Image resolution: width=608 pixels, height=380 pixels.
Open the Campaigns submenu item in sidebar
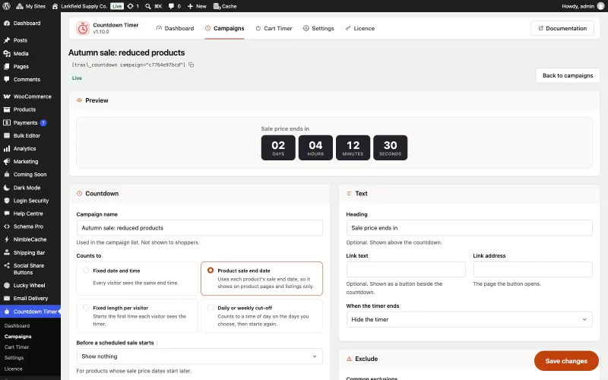tap(17, 337)
